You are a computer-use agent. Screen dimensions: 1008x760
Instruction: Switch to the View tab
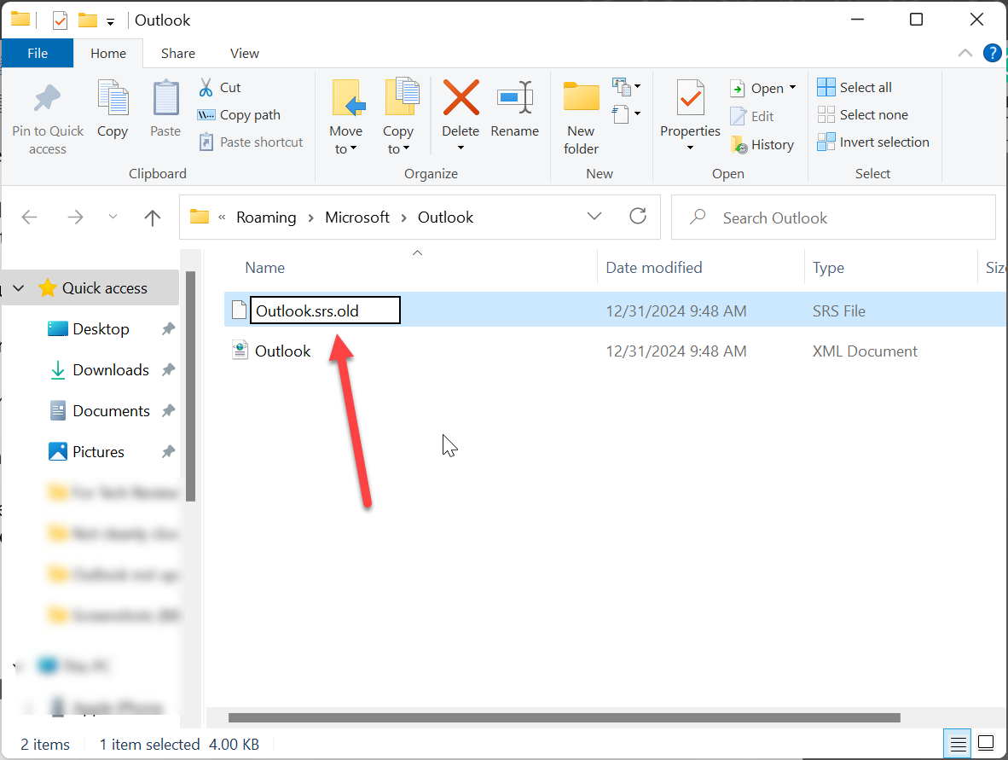[245, 54]
